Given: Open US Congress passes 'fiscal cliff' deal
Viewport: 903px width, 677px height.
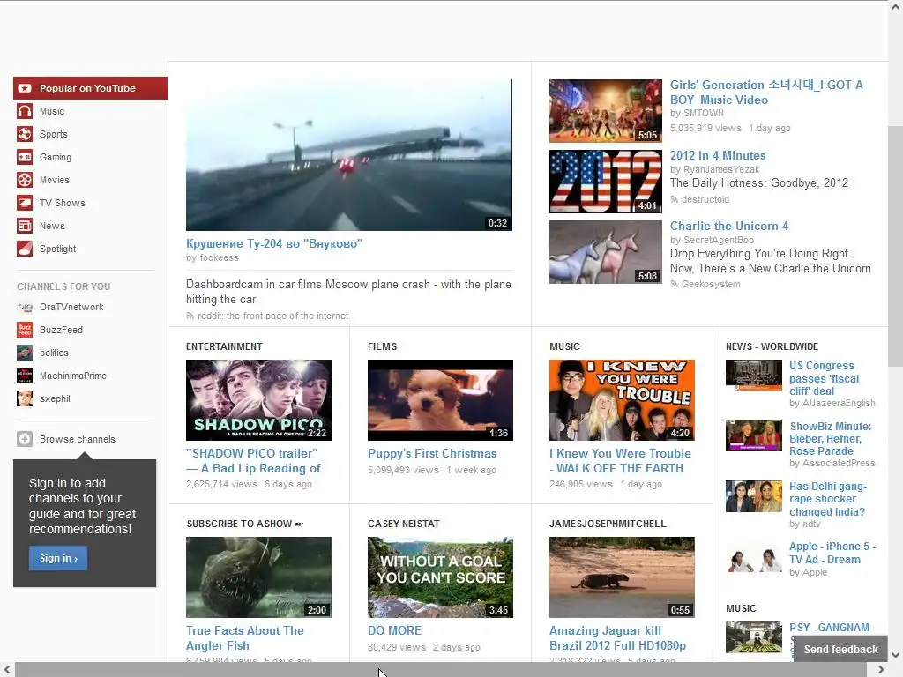Looking at the screenshot, I should tap(824, 378).
